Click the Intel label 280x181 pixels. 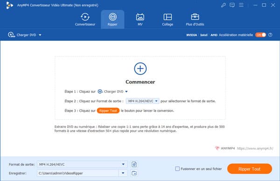click(x=204, y=35)
